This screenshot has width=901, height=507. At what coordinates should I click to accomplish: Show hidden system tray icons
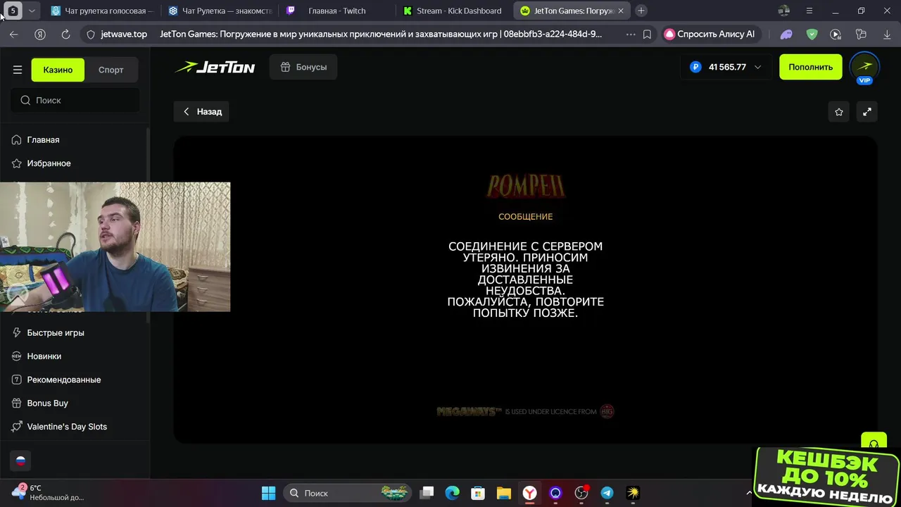coord(749,493)
